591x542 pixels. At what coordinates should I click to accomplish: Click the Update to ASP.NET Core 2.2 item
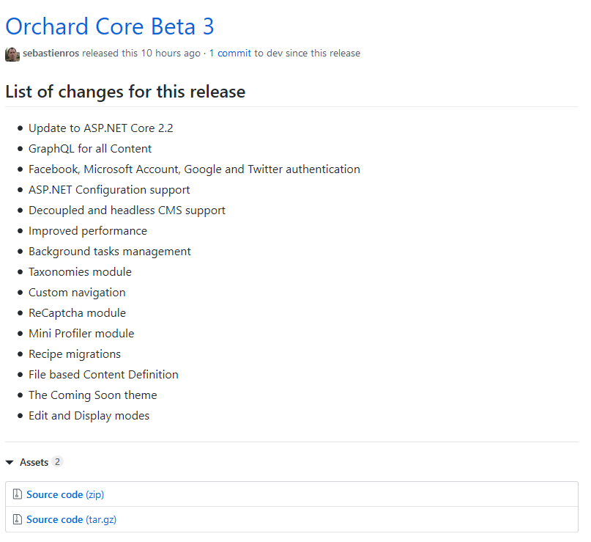(x=100, y=128)
